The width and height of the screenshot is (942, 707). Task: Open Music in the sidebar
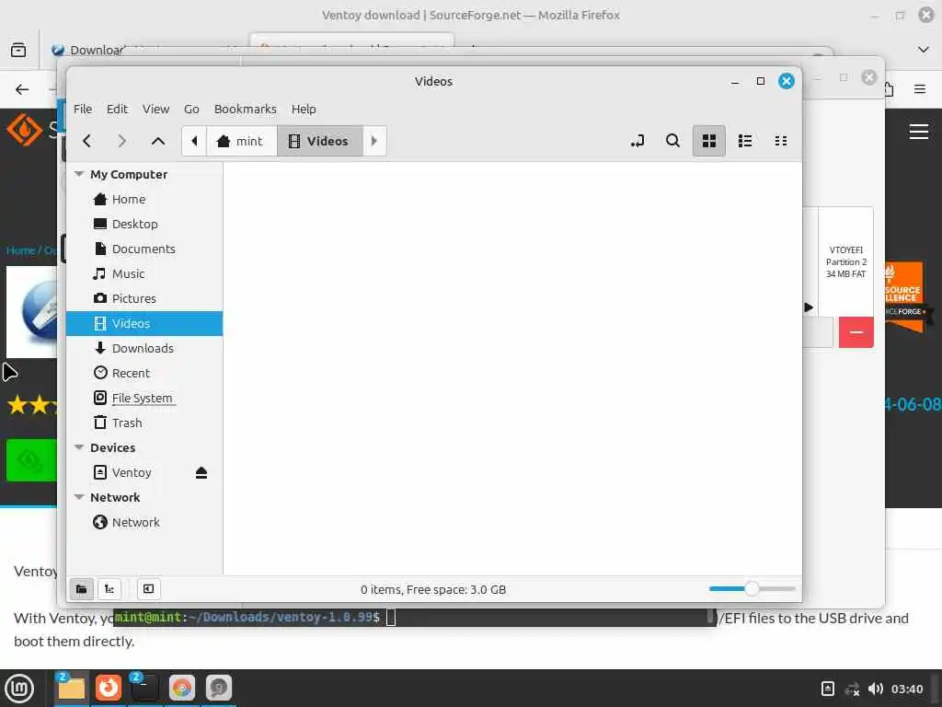coord(144,273)
